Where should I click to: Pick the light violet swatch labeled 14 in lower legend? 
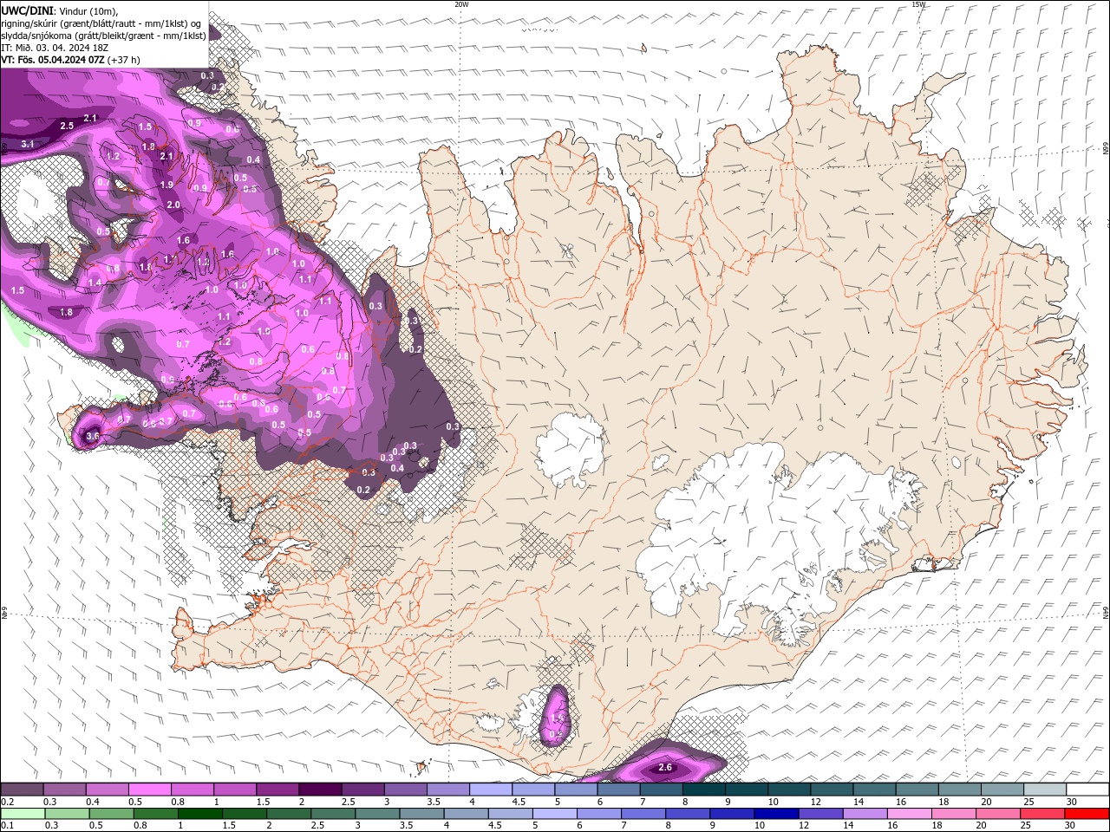click(x=865, y=813)
